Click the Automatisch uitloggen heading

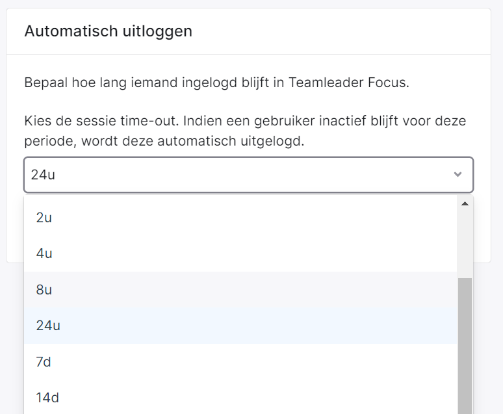click(x=109, y=31)
